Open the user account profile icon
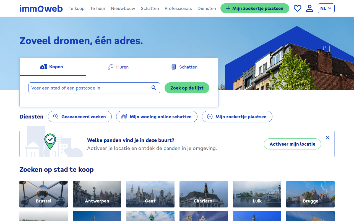 309,8
